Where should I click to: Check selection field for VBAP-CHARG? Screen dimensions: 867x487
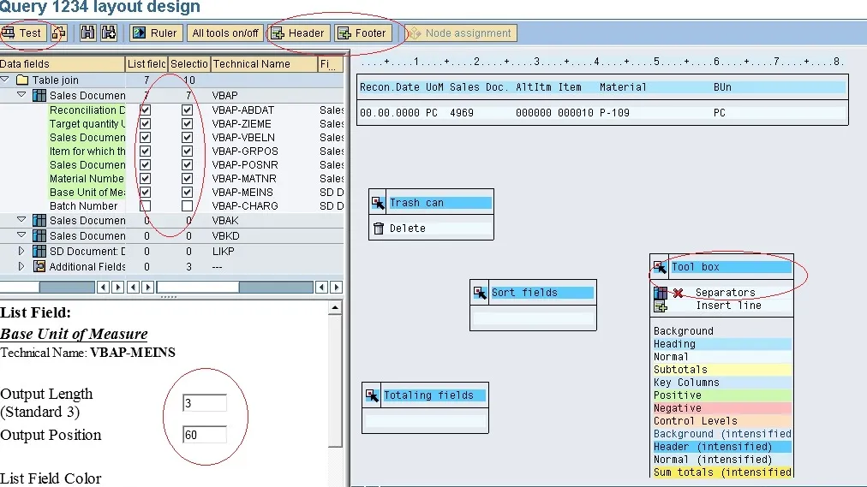(x=188, y=206)
